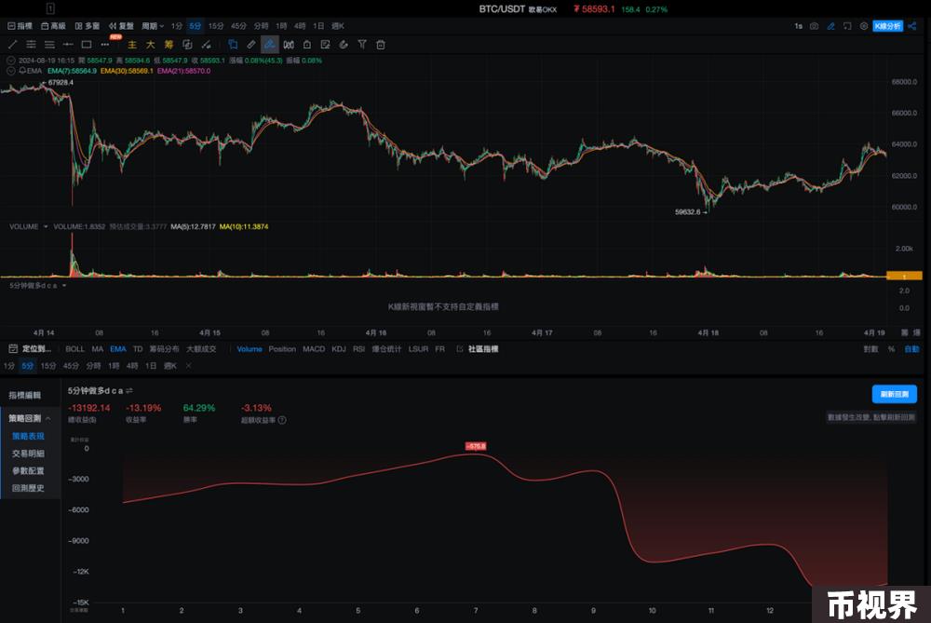This screenshot has width=931, height=623.
Task: Open the 高級 advanced menu
Action: 53,26
